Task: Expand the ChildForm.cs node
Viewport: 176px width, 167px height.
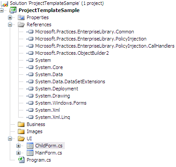Action: pos(18,146)
